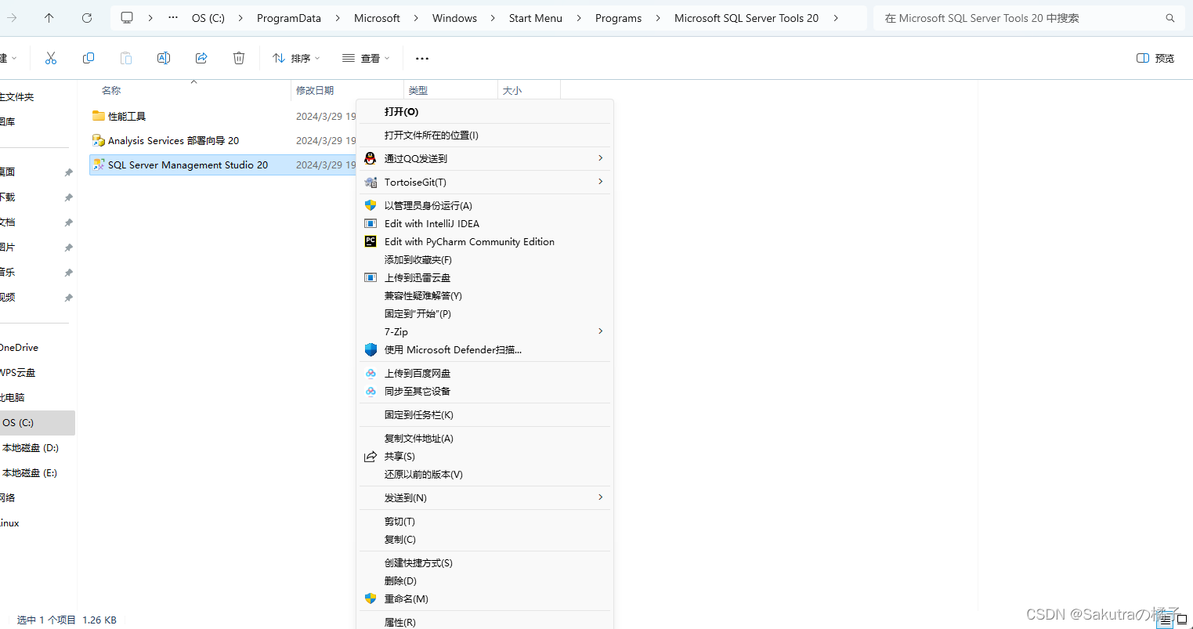Click the pin icon beside 桌面 in the sidebar
The height and width of the screenshot is (629, 1193).
tap(68, 172)
